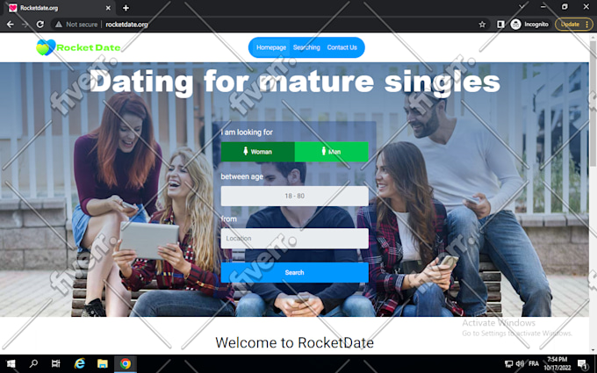The height and width of the screenshot is (373, 597).
Task: Open the browser side panel icon
Action: point(500,25)
